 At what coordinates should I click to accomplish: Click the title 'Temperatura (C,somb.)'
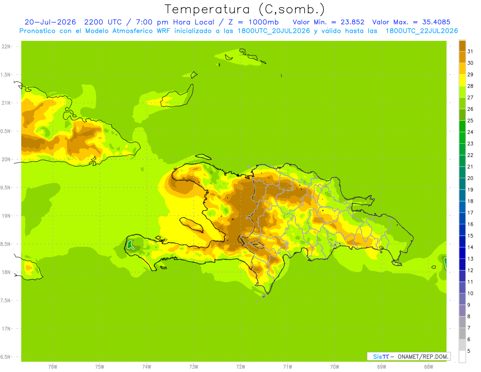point(245,9)
